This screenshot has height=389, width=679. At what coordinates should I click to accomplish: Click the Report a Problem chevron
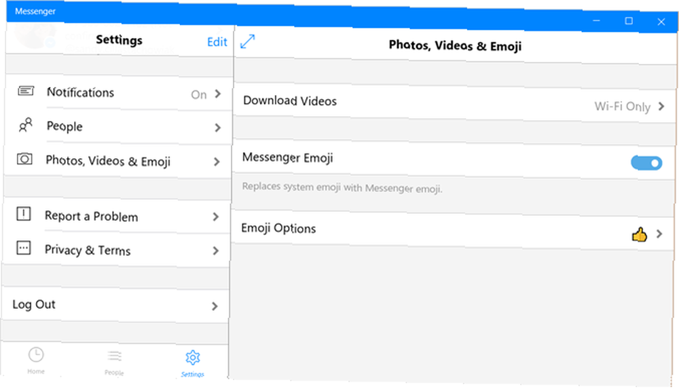point(216,216)
